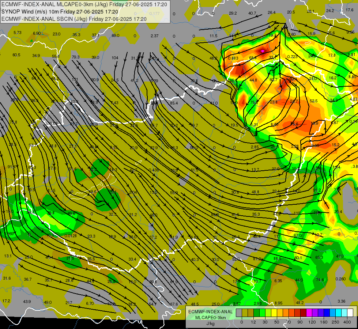Click the small green triangle marker near 6.90
358x329 pixels.
tap(31, 41)
